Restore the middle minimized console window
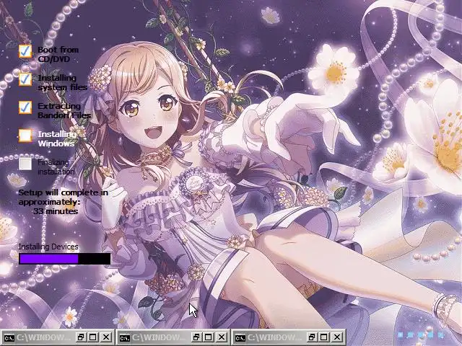Screen dimensions: 462x346 [196, 337]
